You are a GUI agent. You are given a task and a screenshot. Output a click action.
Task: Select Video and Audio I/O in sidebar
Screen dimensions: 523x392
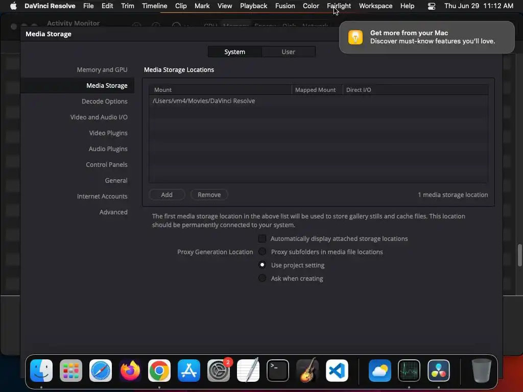coord(99,117)
